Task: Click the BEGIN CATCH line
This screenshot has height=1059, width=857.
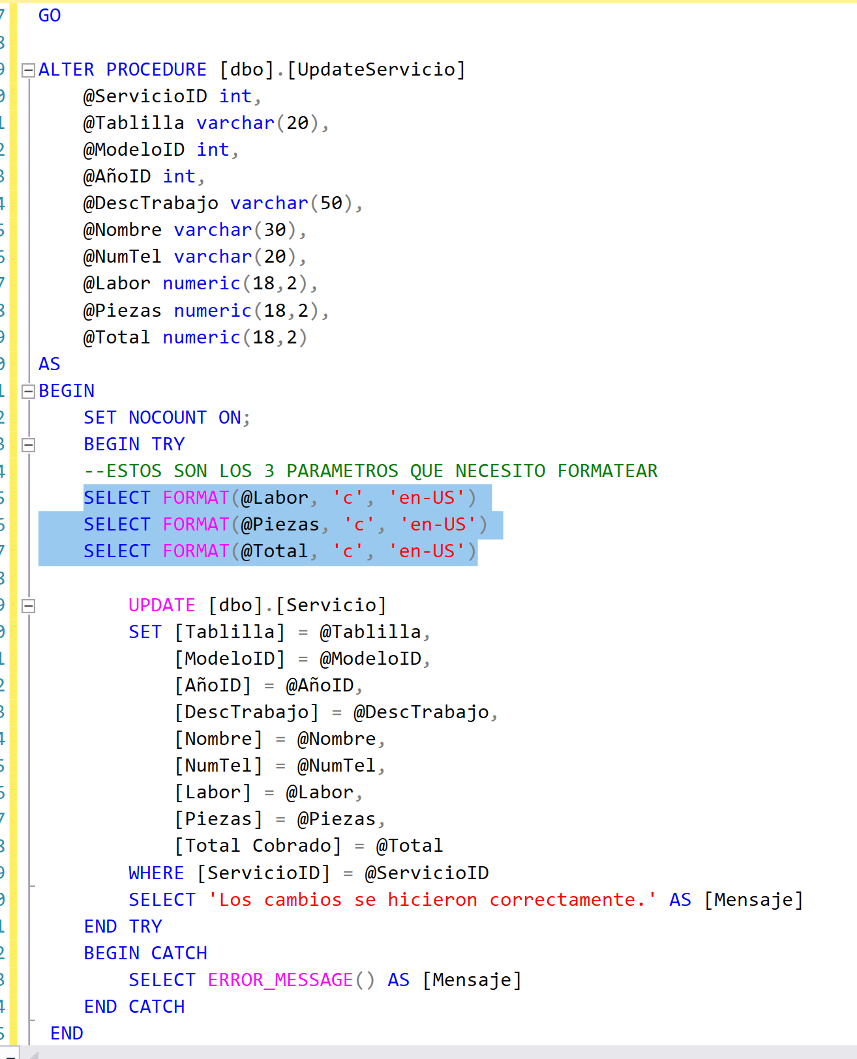Action: tap(145, 953)
